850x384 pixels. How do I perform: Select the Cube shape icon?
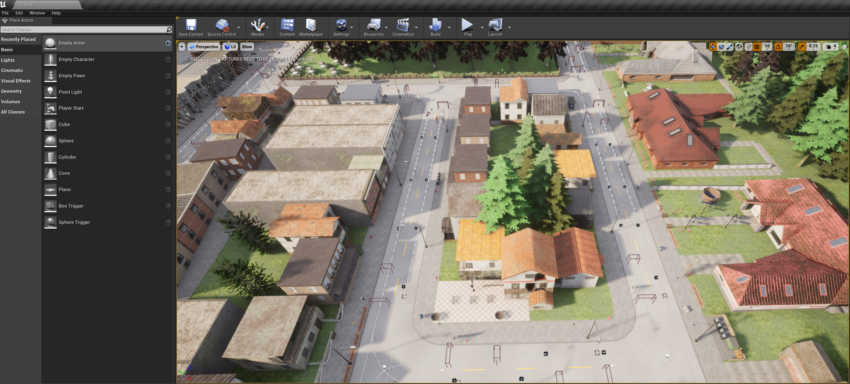pos(51,124)
